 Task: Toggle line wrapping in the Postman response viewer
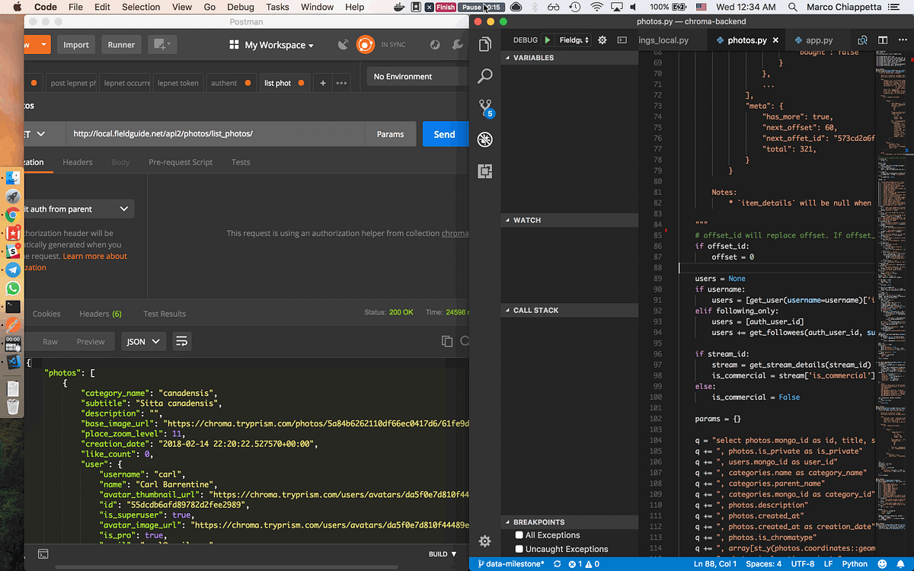point(181,341)
